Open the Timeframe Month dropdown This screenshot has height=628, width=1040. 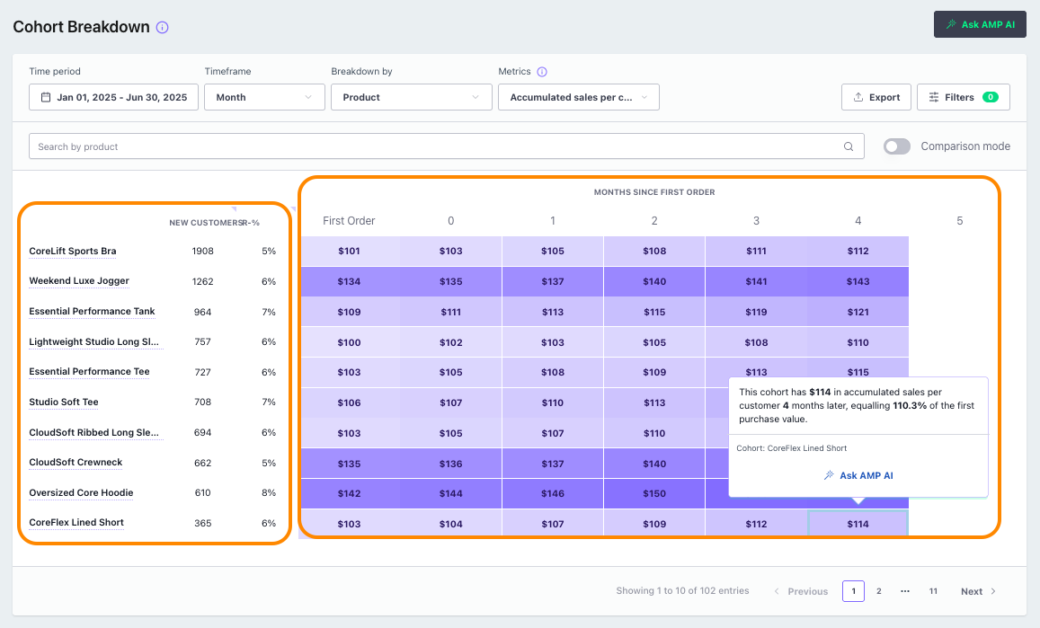(x=264, y=97)
